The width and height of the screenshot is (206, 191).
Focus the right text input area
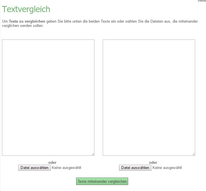[x=149, y=97]
